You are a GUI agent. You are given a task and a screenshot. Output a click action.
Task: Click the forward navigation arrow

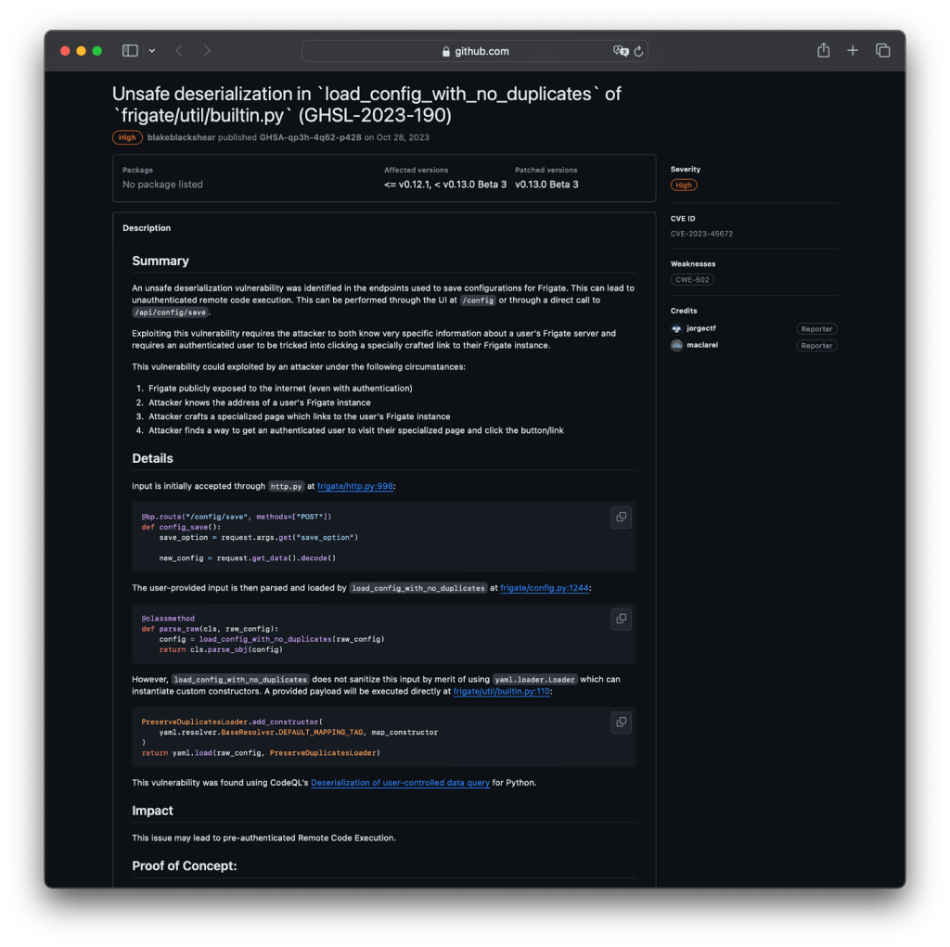tap(207, 51)
